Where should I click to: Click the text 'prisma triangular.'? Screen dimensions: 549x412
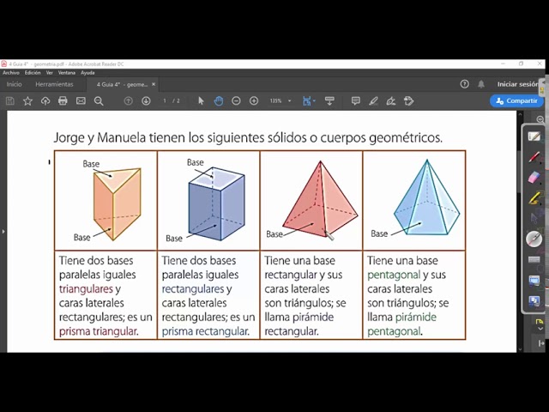[99, 331]
